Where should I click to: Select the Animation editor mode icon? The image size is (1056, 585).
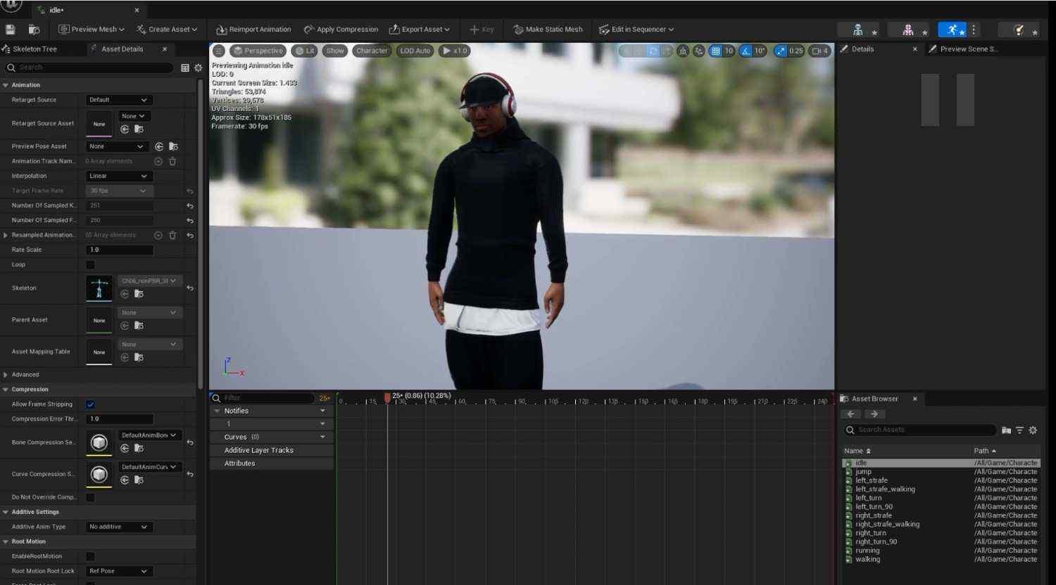click(x=953, y=30)
